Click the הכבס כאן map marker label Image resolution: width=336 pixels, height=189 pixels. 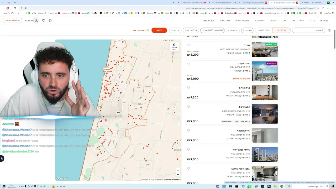click(107, 70)
